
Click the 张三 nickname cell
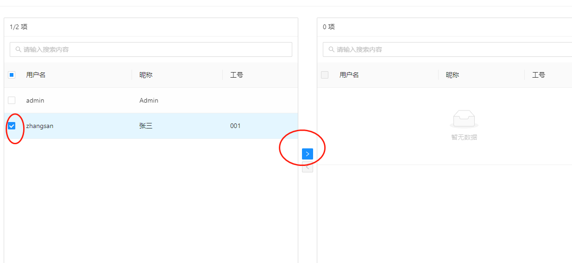pos(146,126)
